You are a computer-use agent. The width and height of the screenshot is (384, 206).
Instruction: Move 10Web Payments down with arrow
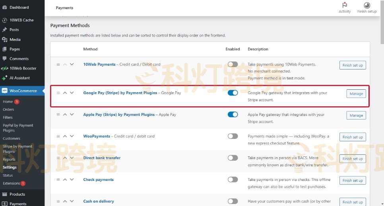click(72, 64)
